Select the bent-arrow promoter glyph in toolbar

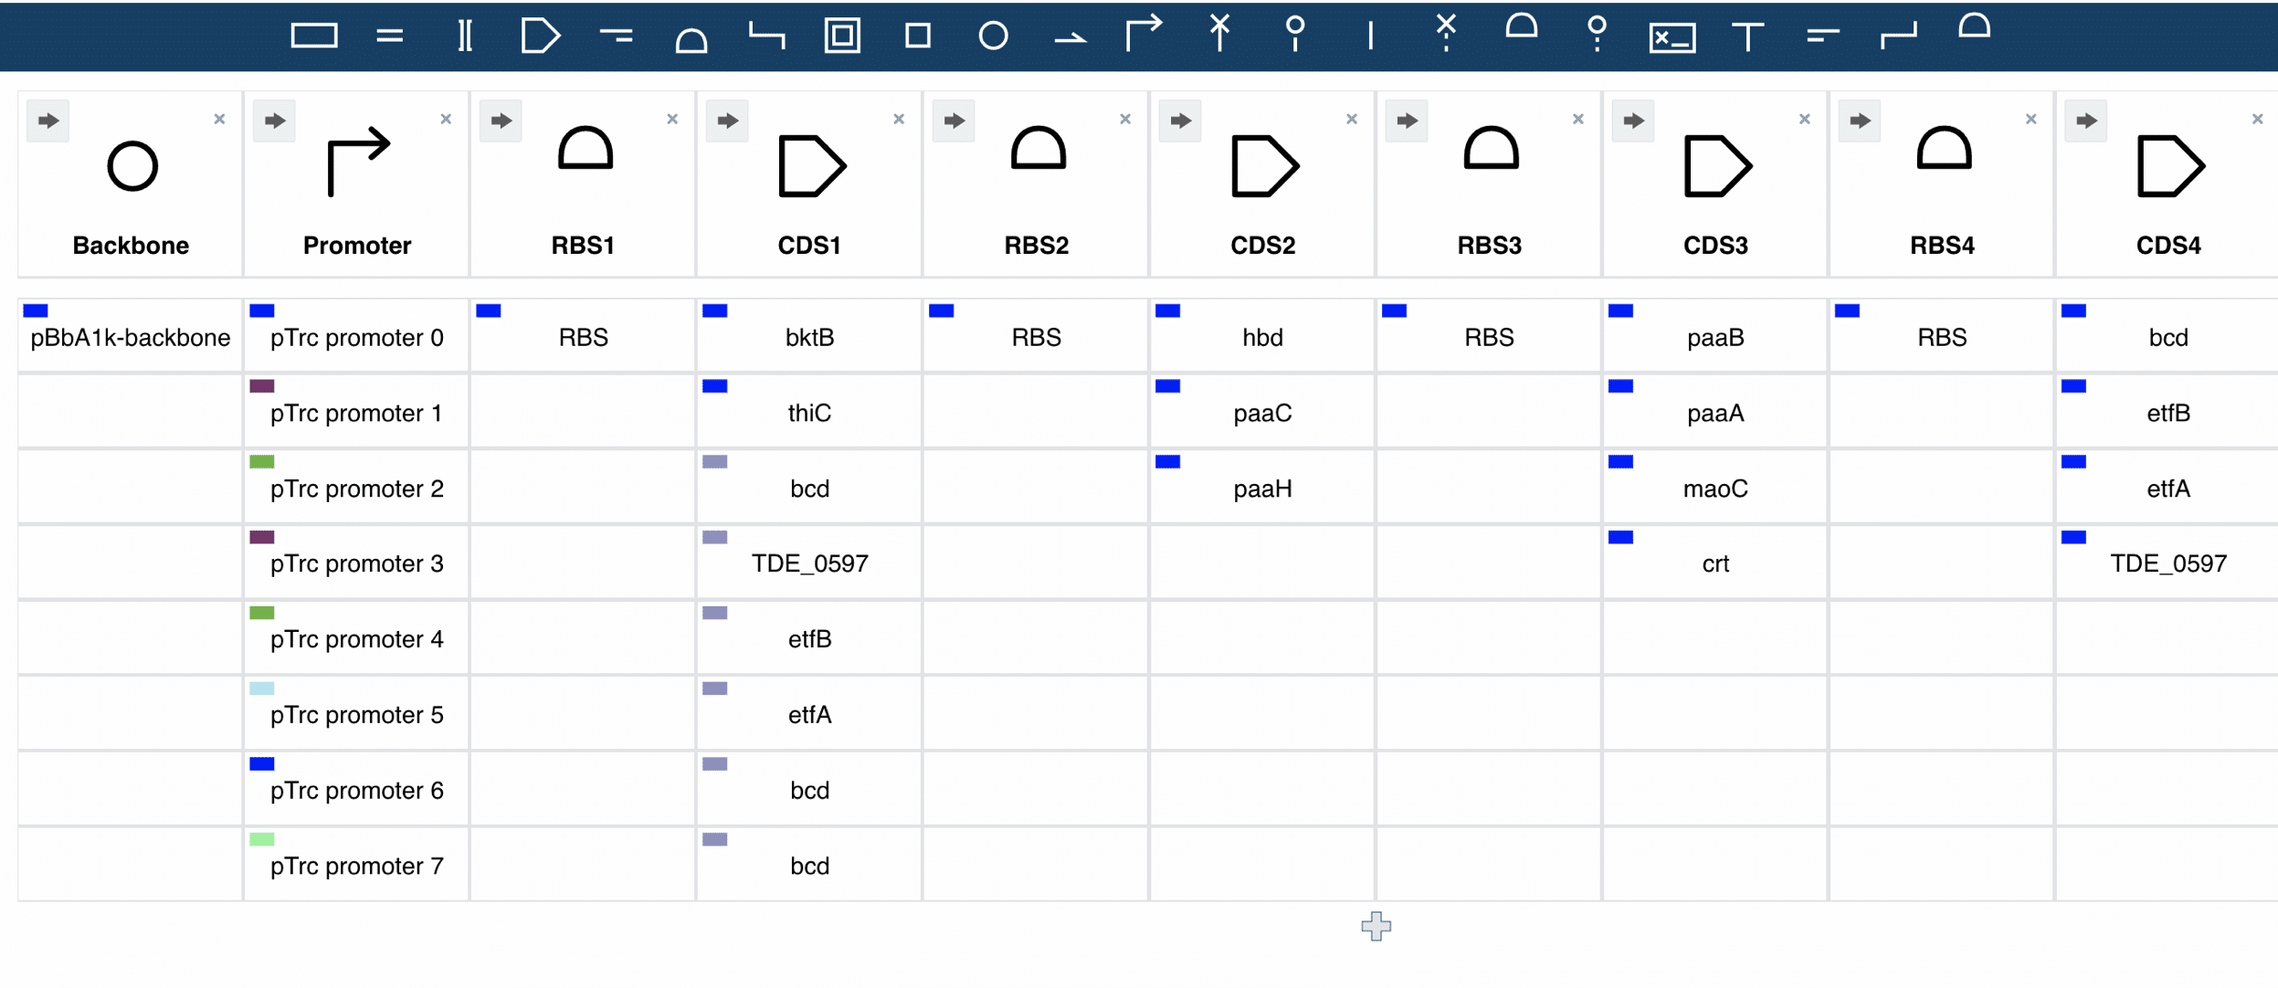point(1143,34)
